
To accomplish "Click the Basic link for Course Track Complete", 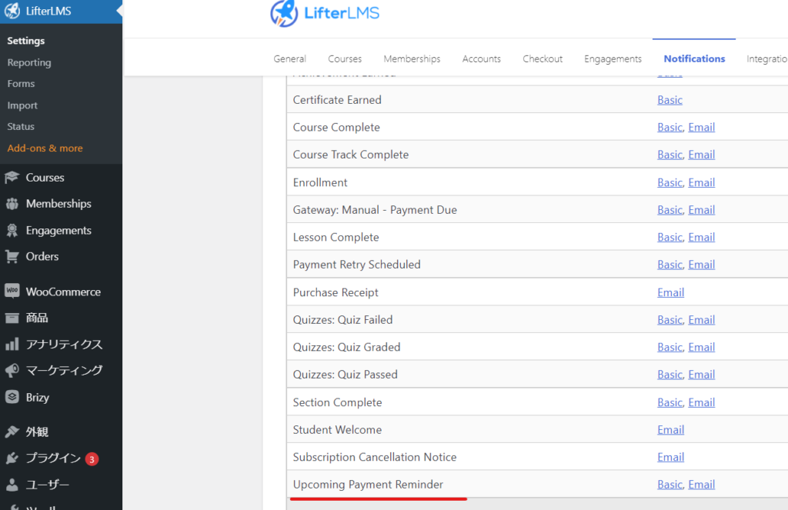I will 670,155.
